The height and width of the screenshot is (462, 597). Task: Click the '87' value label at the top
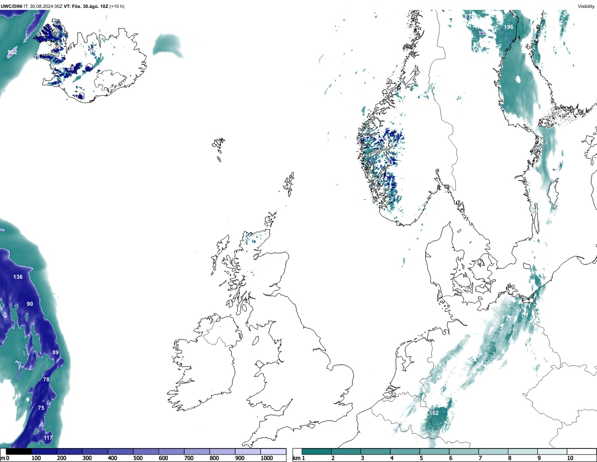click(468, 16)
